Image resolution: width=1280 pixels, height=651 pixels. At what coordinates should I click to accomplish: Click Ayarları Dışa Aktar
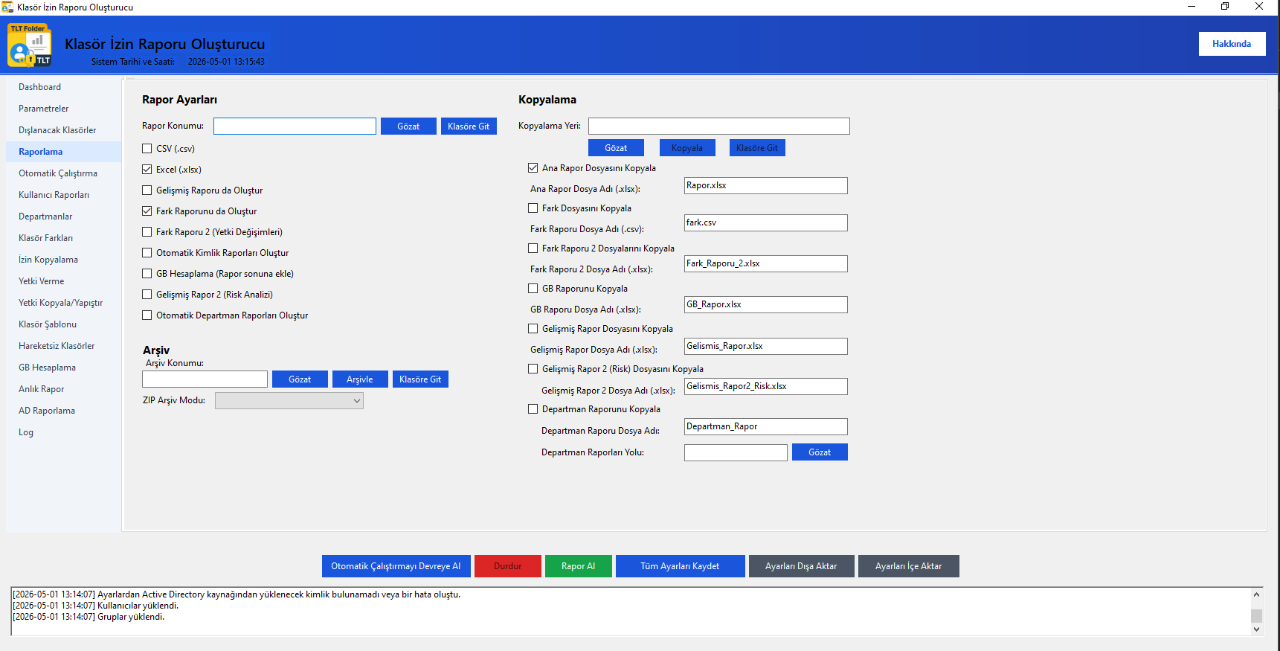[801, 566]
